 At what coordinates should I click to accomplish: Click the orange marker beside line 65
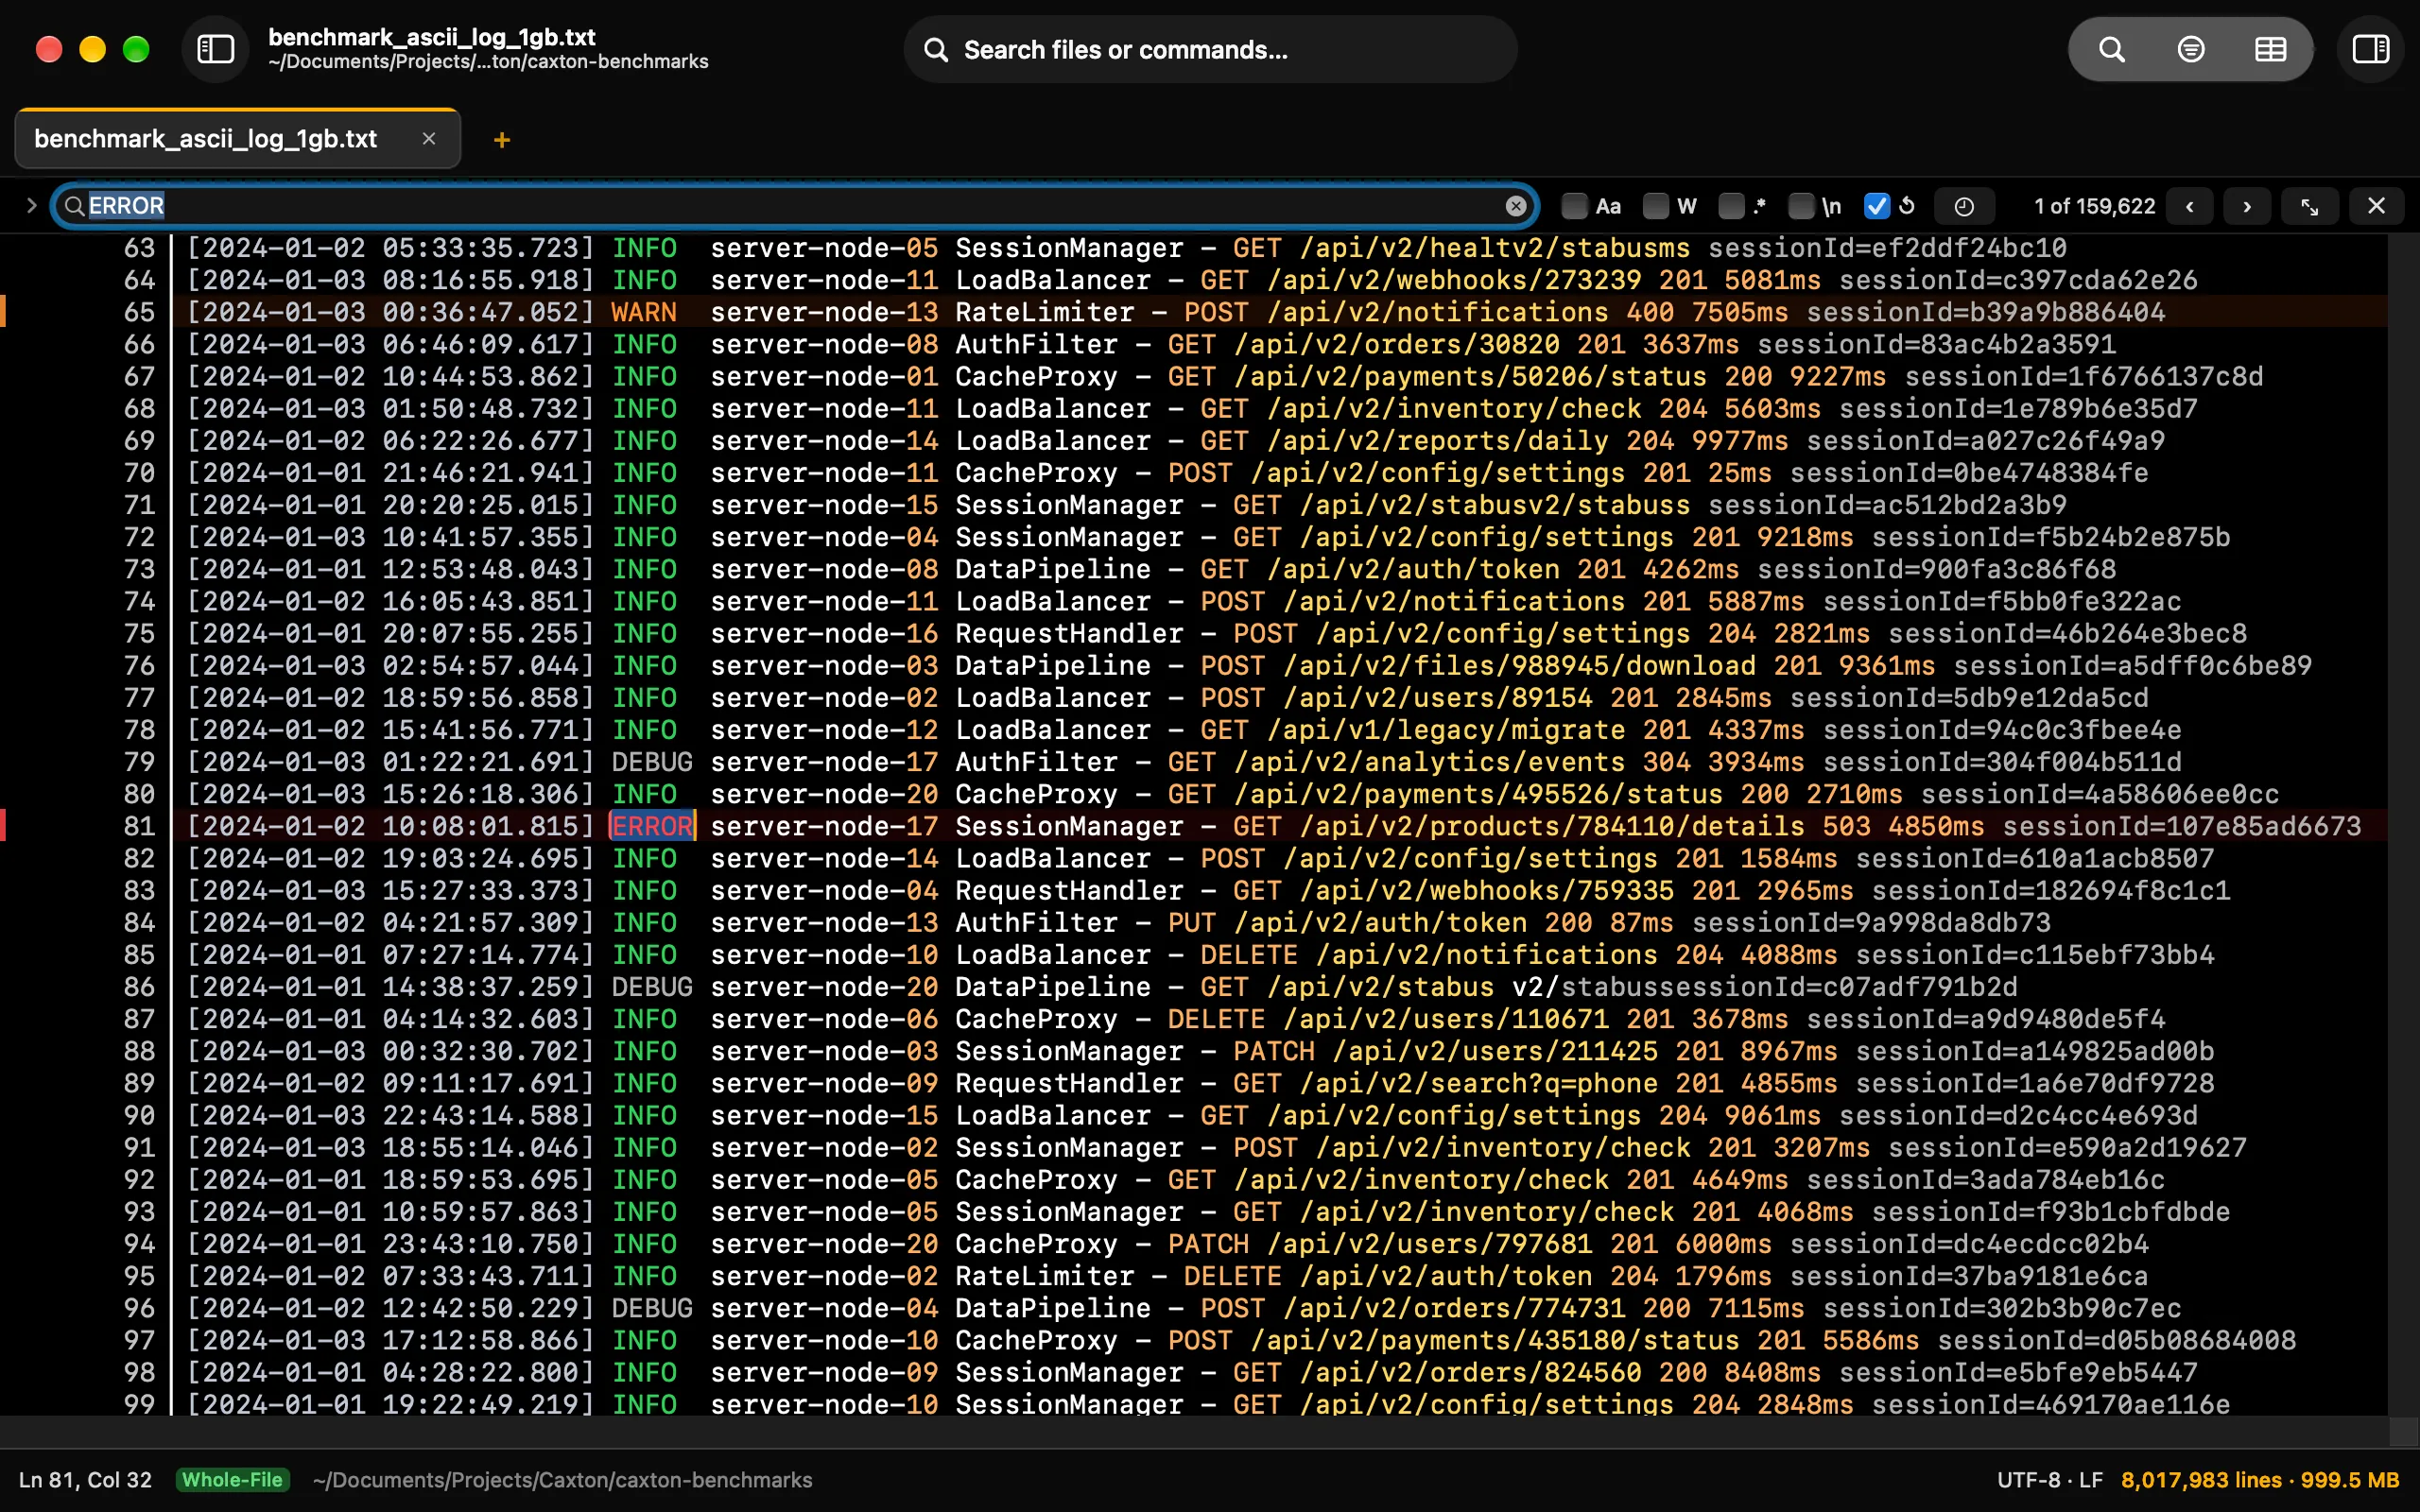(3, 312)
